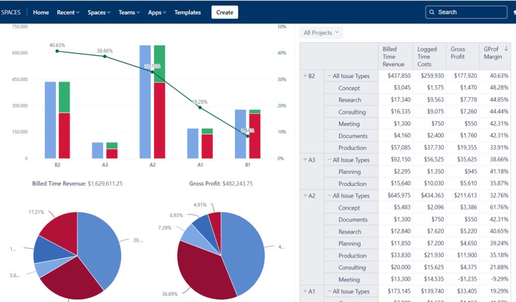Click the 40.63% margin line point
This screenshot has width=516, height=302.
coord(57,51)
